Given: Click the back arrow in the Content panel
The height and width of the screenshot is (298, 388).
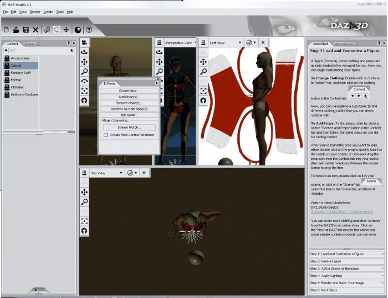Looking at the screenshot, I should [6, 50].
